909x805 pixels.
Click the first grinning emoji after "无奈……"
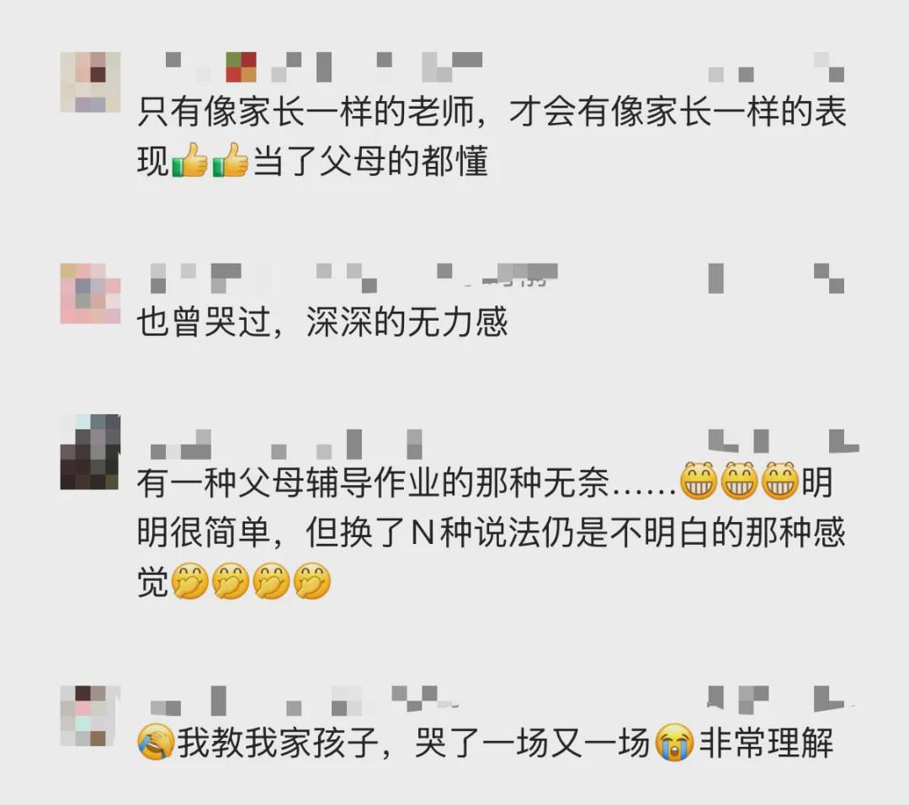coord(698,481)
